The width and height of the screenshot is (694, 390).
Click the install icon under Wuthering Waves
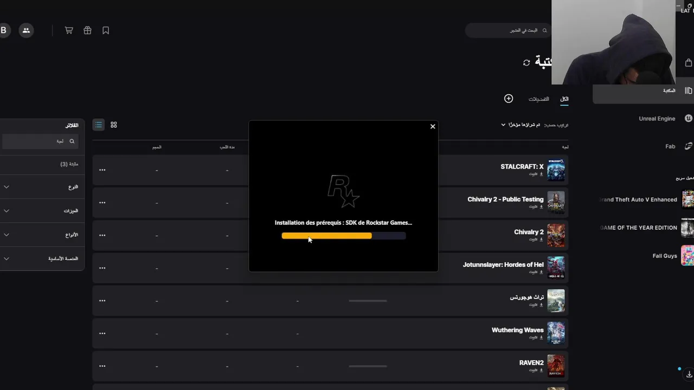[x=541, y=337]
